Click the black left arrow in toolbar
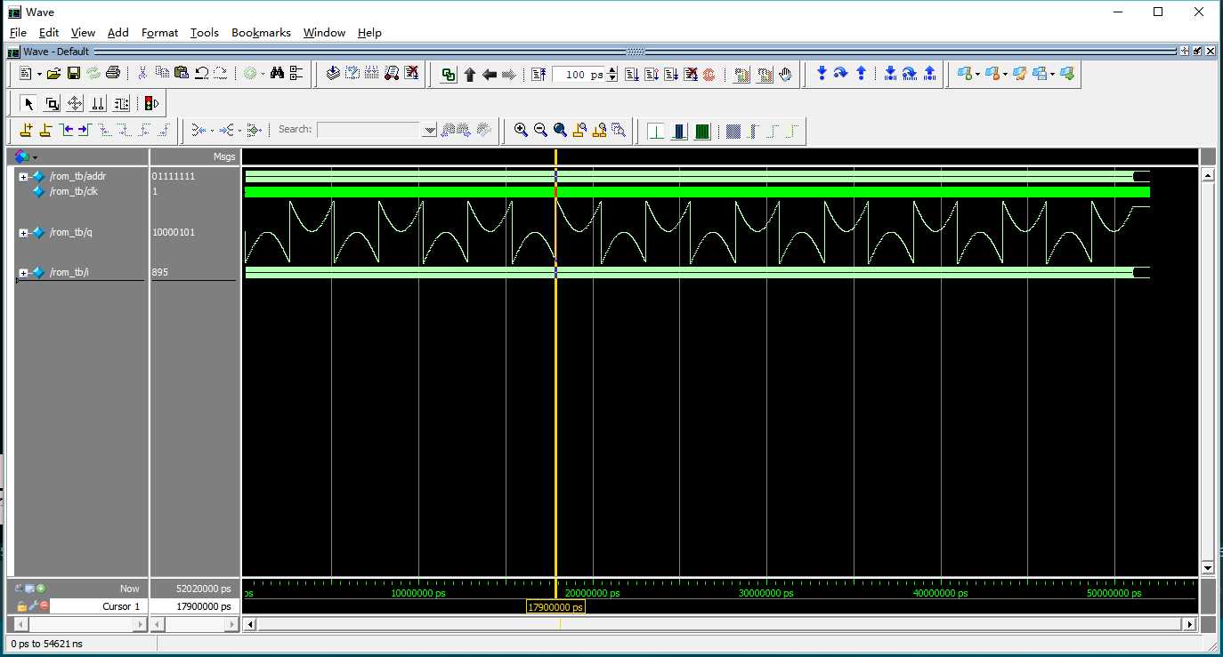 (490, 75)
